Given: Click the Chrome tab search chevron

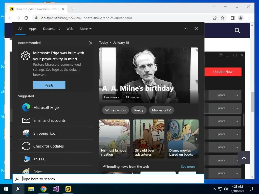Looking at the screenshot, I should [x=213, y=6].
